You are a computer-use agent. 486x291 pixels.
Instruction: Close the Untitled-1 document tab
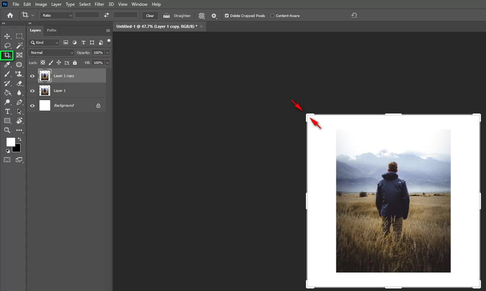tap(201, 26)
